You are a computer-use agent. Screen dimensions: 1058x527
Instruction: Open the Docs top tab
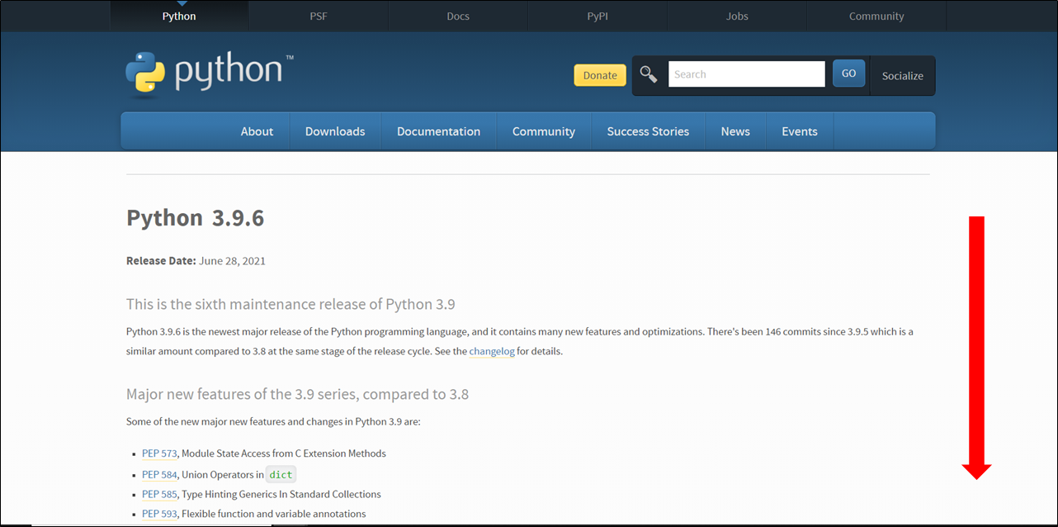coord(458,17)
